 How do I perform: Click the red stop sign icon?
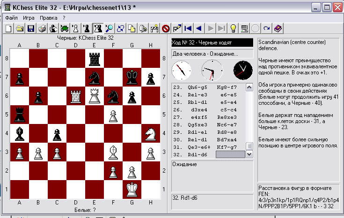[x=166, y=29]
